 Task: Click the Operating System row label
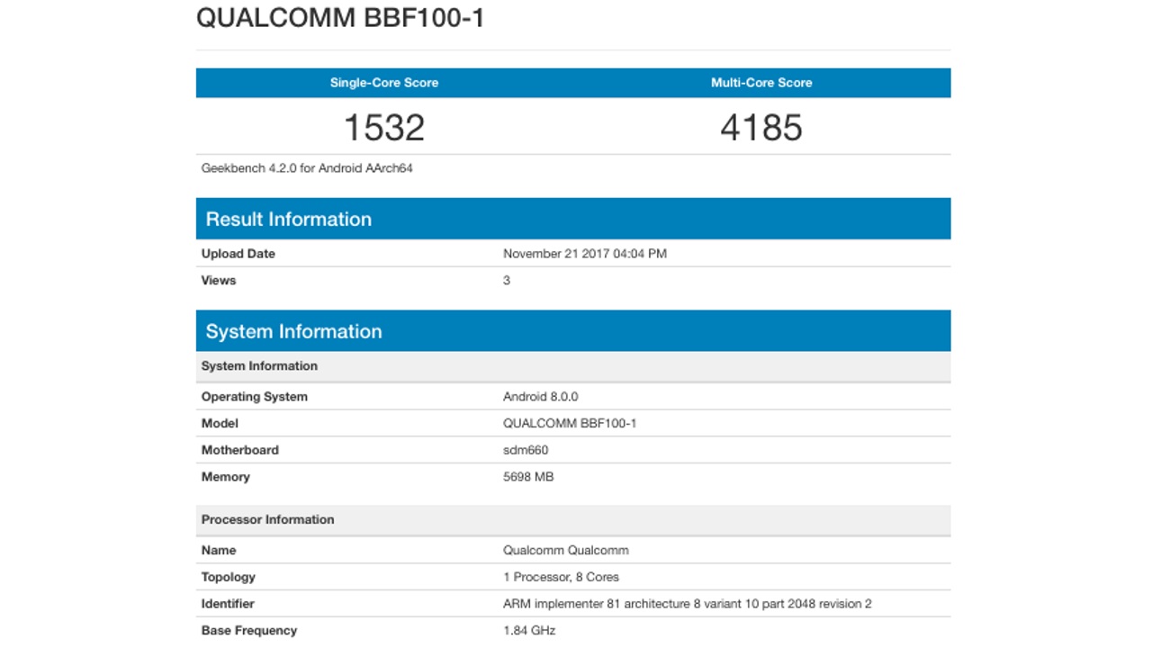255,397
